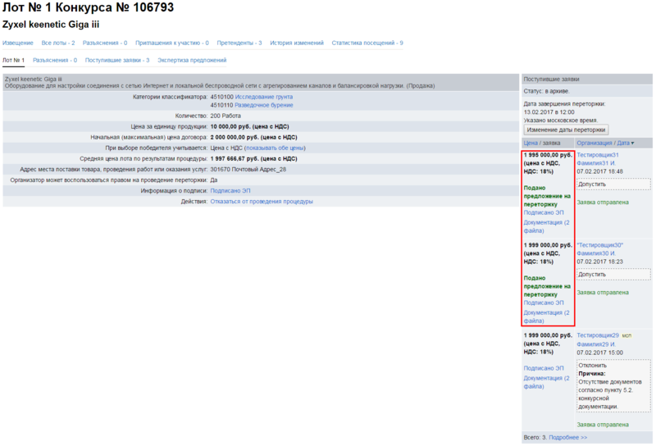Viewport: 656px width, 446px height.
Task: Open the Тестировщик29 organization link
Action: [597, 335]
